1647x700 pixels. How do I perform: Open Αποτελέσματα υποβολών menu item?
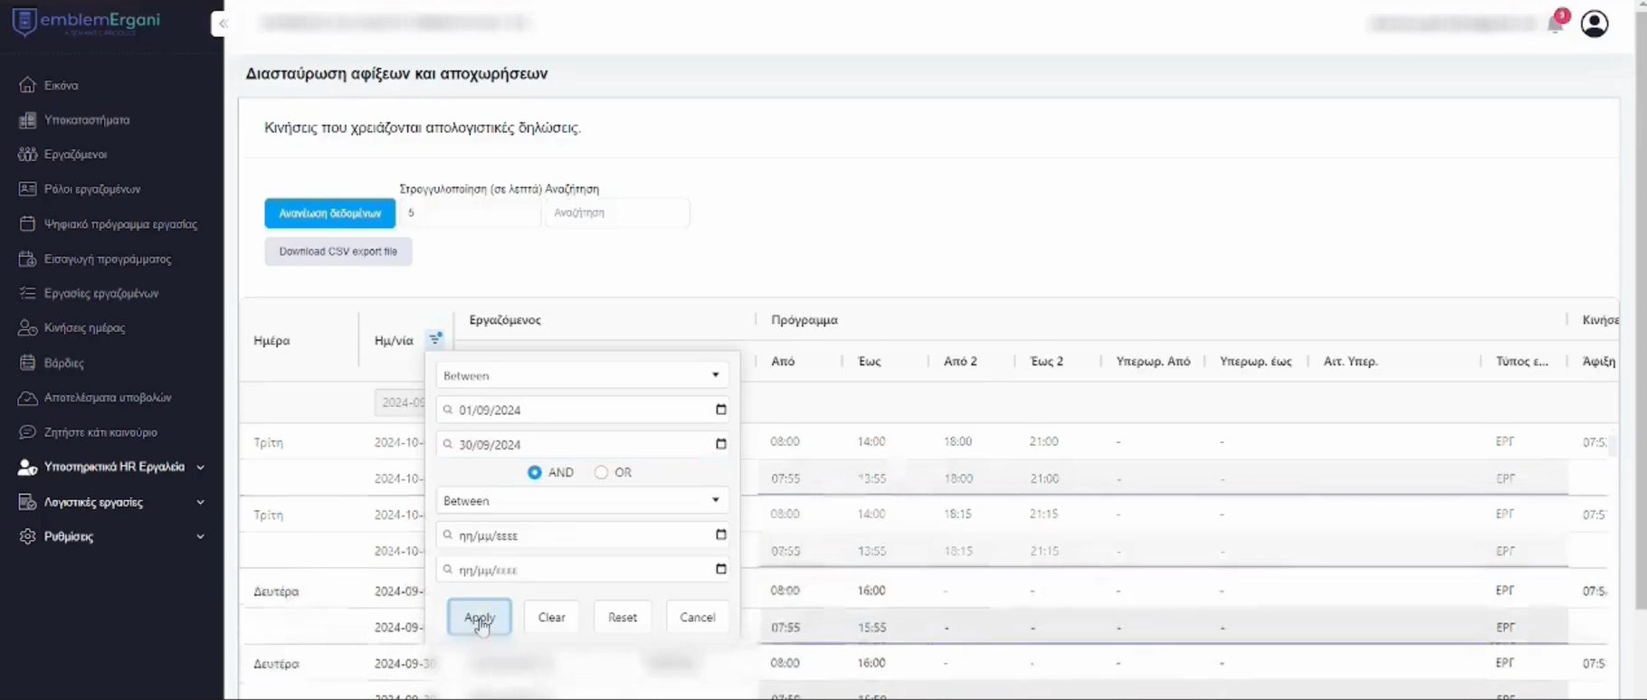pos(108,398)
